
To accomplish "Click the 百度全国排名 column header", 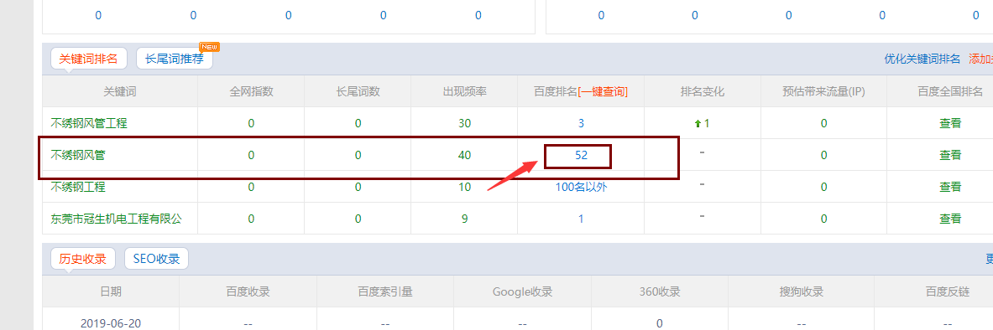I will click(x=950, y=91).
